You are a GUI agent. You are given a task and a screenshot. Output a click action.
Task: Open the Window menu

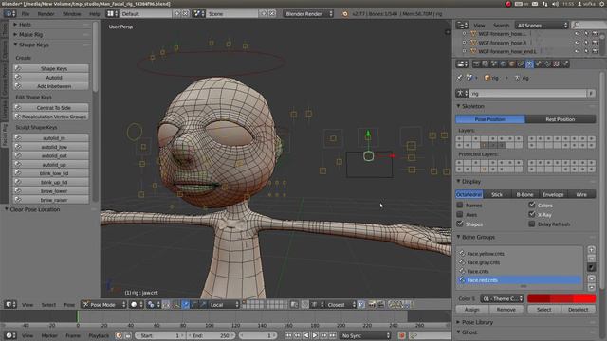point(72,13)
